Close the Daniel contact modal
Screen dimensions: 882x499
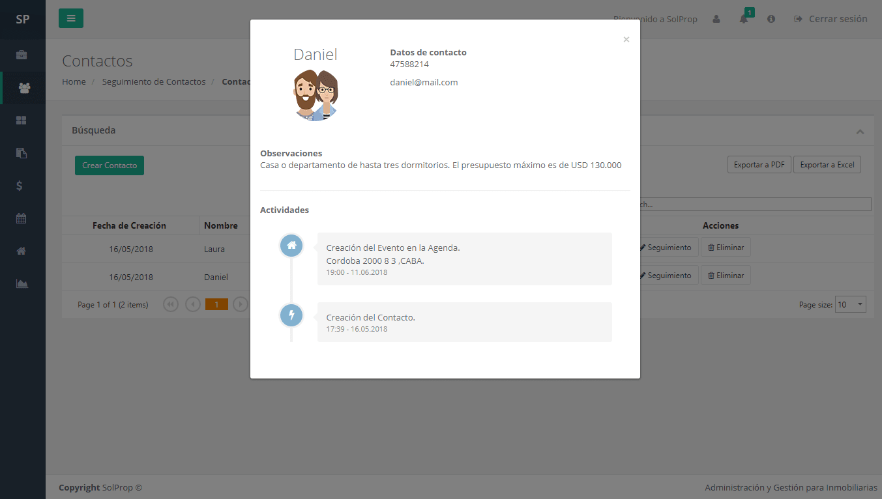[626, 40]
